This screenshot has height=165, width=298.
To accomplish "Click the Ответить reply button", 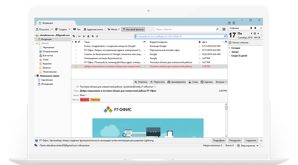I will (141, 82).
